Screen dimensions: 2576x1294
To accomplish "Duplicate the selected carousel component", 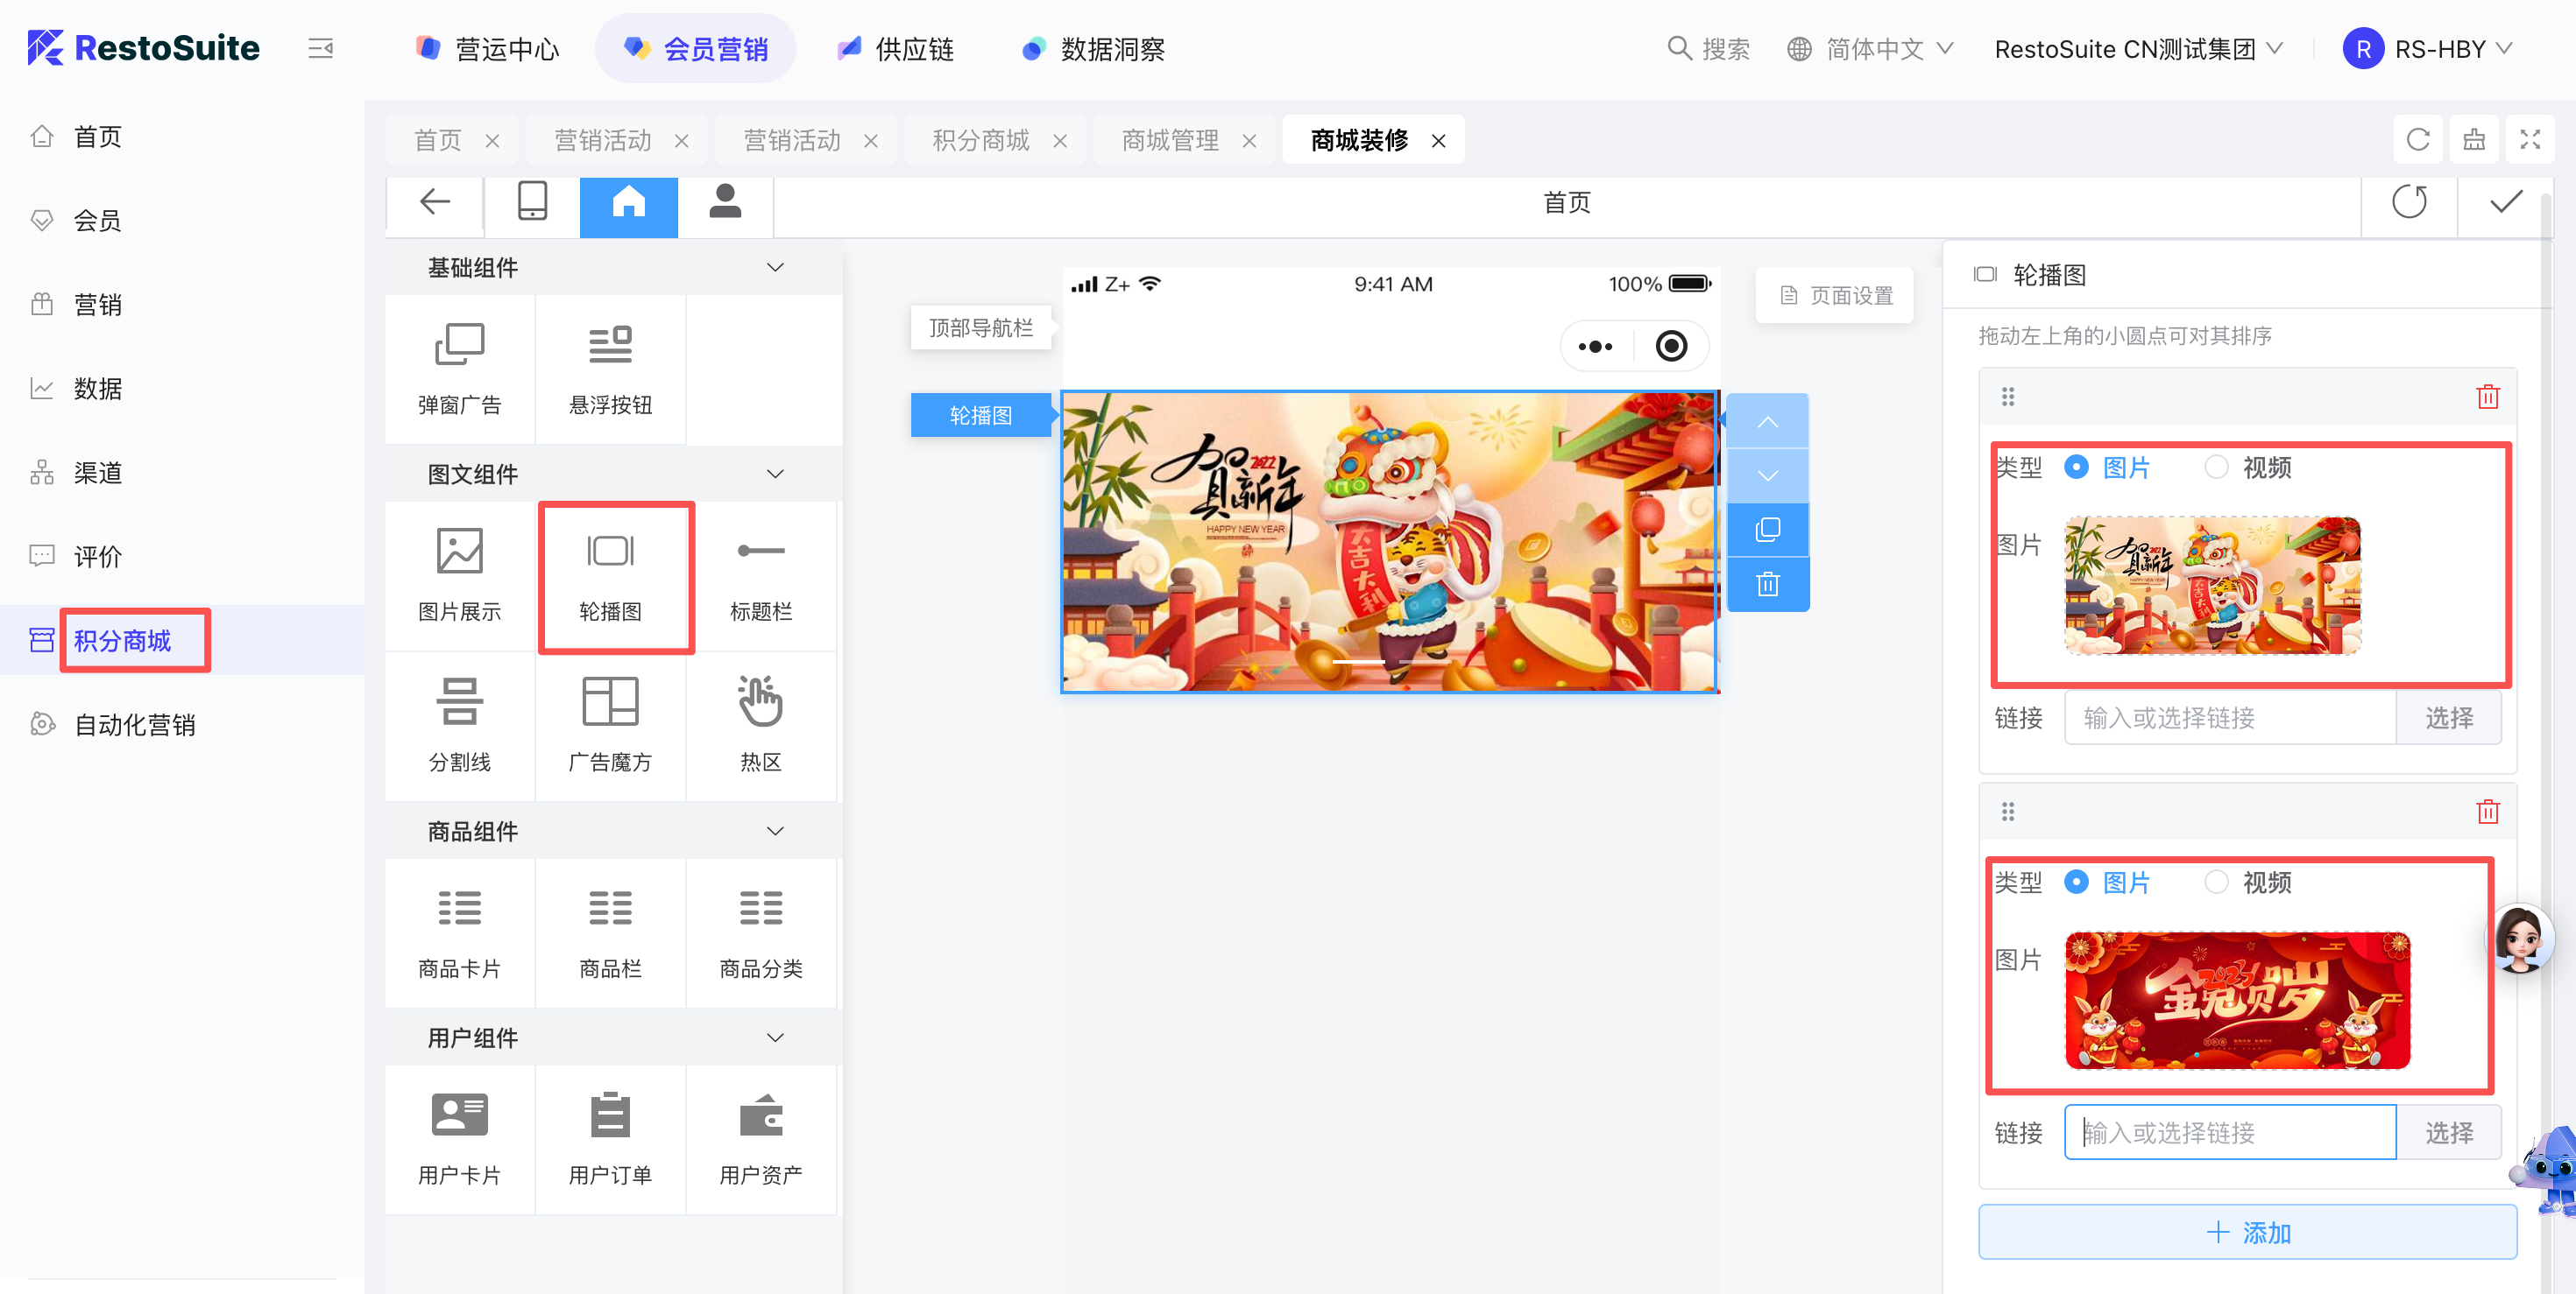I will coord(1767,530).
